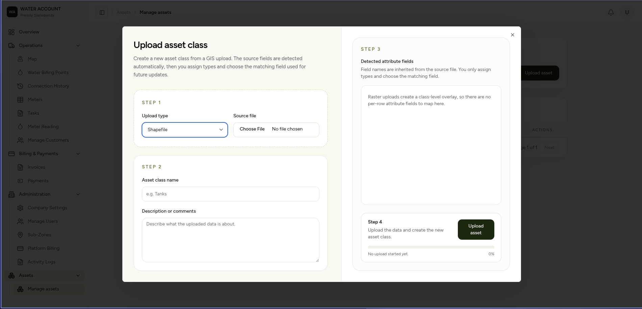Open the Overview menu item
The image size is (642, 309).
45,32
